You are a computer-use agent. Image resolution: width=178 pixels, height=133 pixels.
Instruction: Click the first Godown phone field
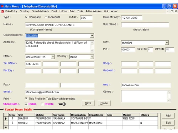point(129,71)
